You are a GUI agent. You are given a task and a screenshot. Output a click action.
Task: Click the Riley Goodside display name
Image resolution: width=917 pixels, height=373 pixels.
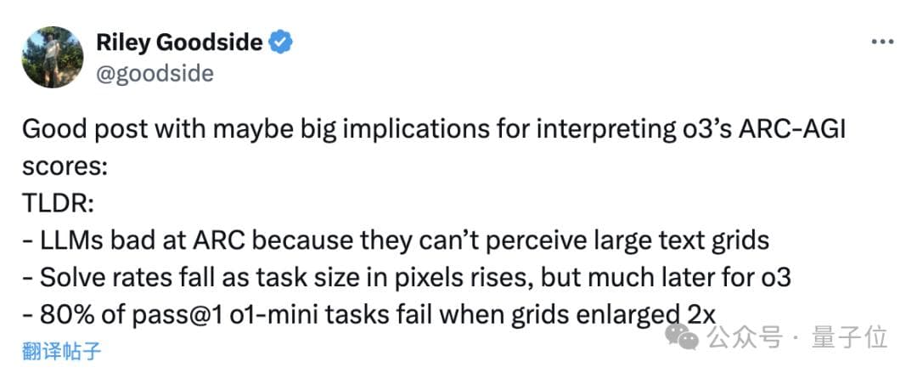pyautogui.click(x=178, y=42)
